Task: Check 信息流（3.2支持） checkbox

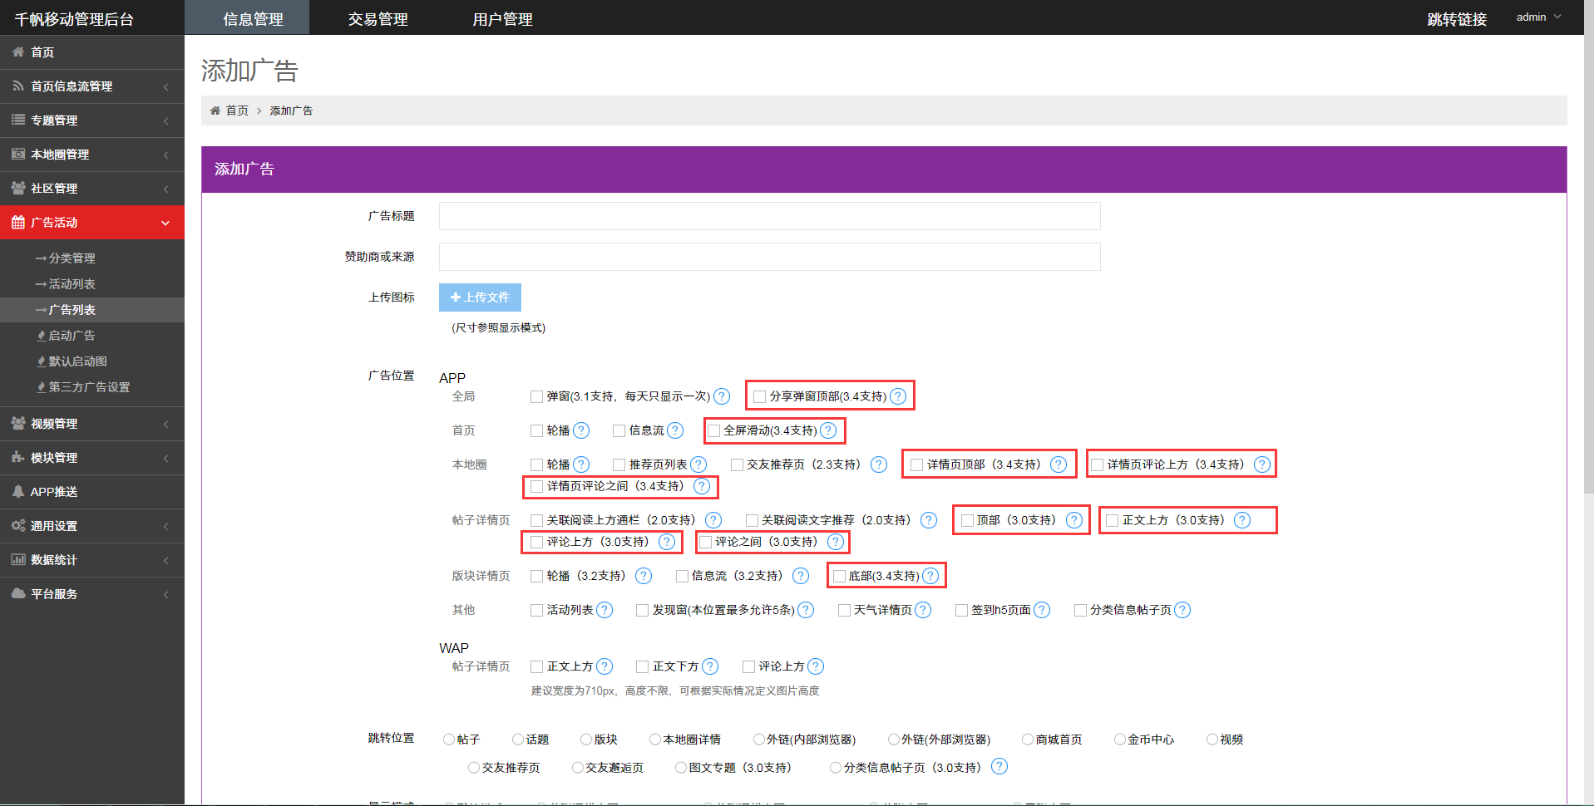Action: click(682, 577)
